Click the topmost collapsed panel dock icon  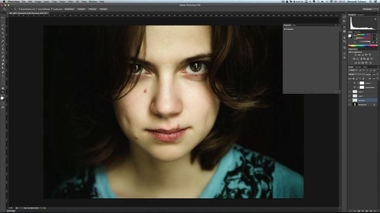tap(344, 17)
